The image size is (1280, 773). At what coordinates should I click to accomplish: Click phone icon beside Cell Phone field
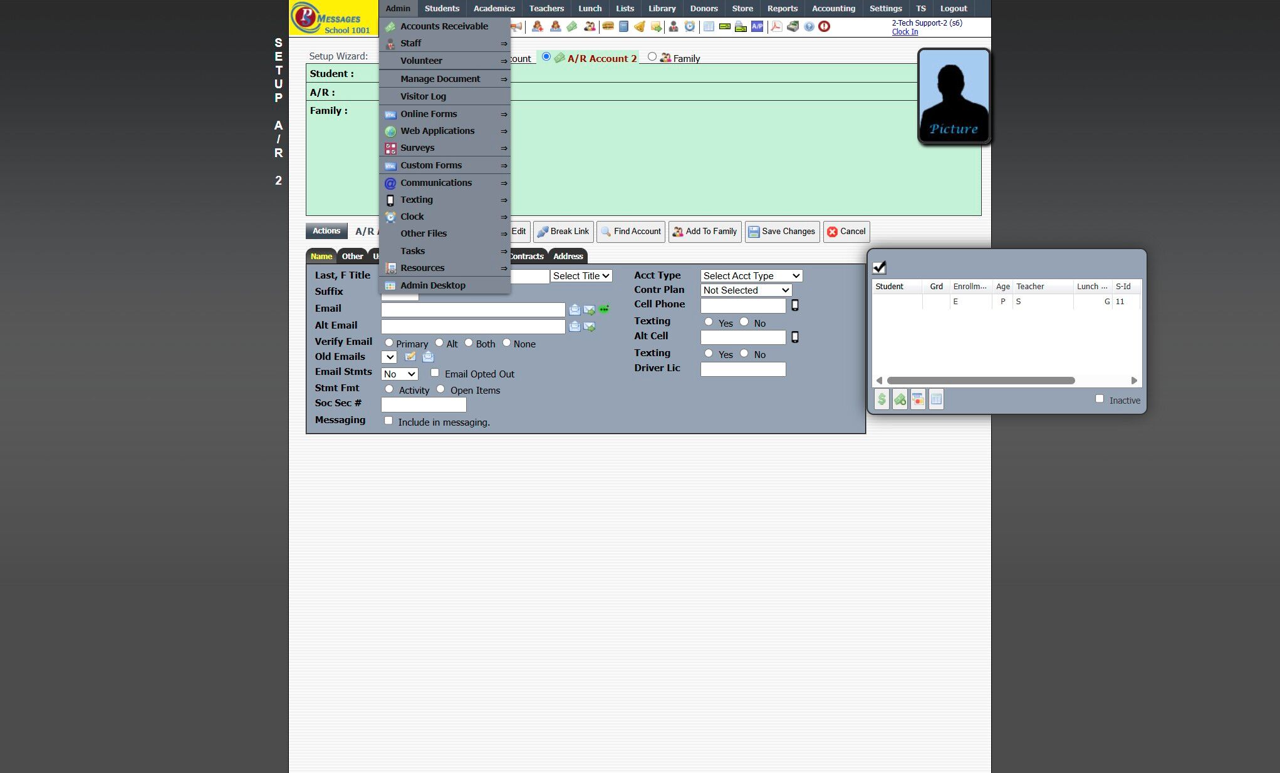794,305
